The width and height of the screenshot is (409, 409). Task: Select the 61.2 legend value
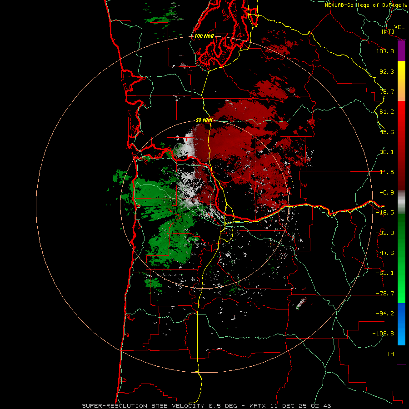point(387,112)
